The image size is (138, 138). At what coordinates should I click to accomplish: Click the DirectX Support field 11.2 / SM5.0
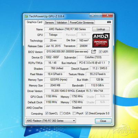click(x=100, y=68)
